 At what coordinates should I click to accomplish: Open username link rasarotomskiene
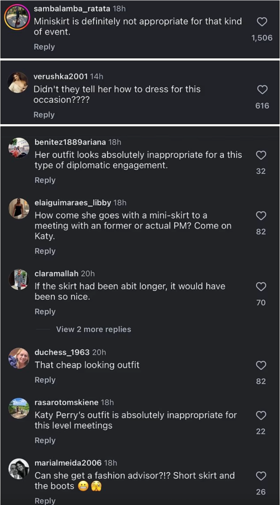pos(66,402)
